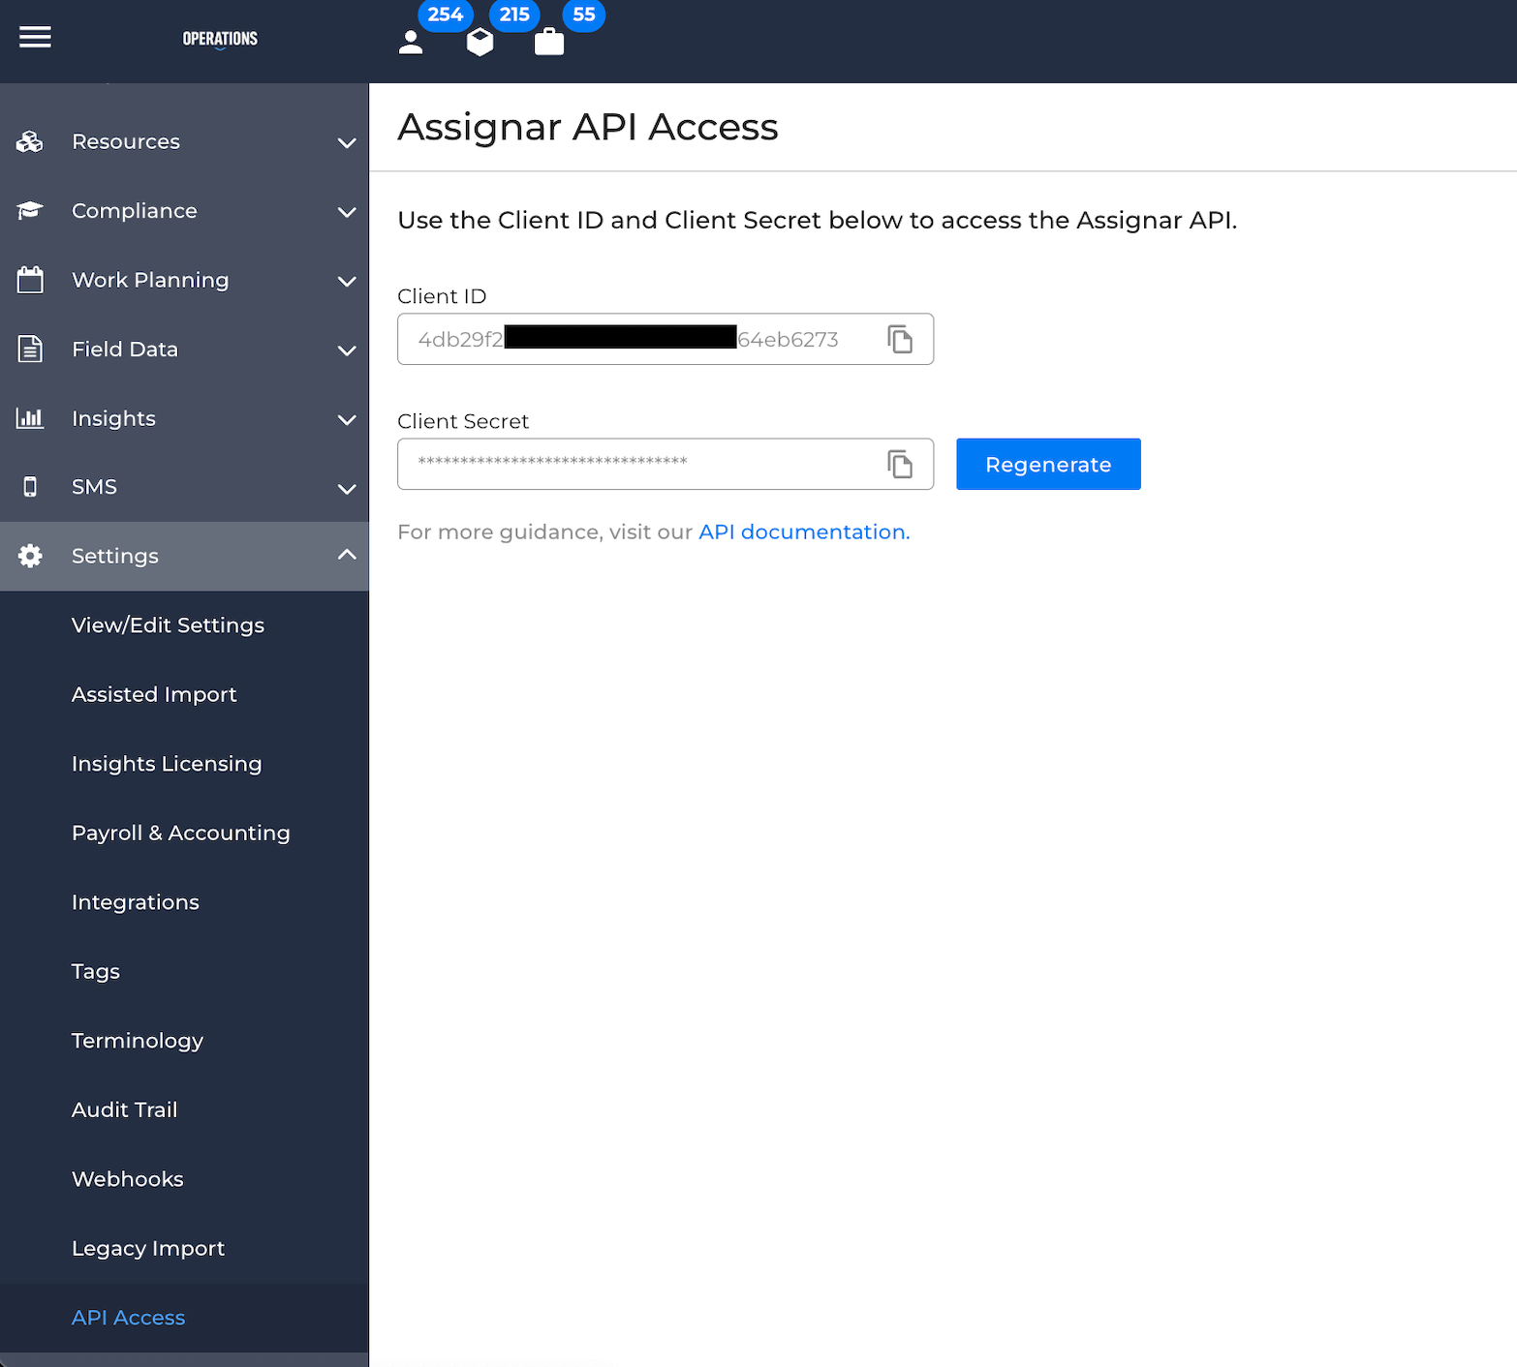The height and width of the screenshot is (1367, 1517).
Task: Click the Operations logo in the header
Action: click(220, 39)
